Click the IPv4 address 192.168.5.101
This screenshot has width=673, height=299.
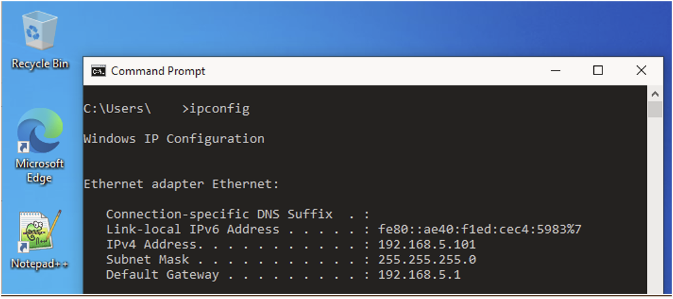427,245
